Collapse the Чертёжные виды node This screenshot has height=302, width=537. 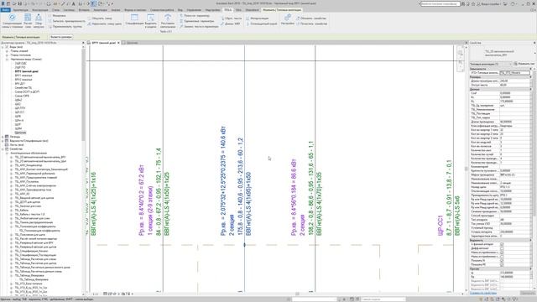(7, 60)
